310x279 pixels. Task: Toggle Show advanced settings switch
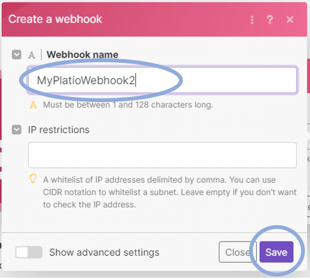29,252
